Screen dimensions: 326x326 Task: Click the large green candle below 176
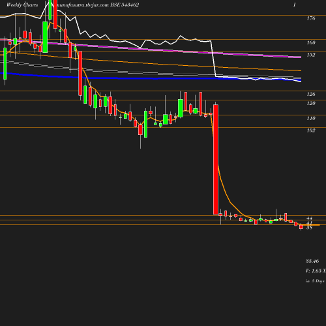[45, 37]
